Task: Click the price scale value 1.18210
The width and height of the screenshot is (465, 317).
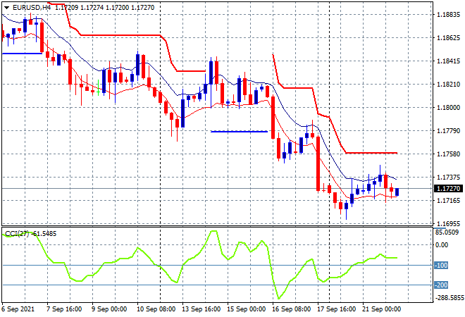Action: 449,85
